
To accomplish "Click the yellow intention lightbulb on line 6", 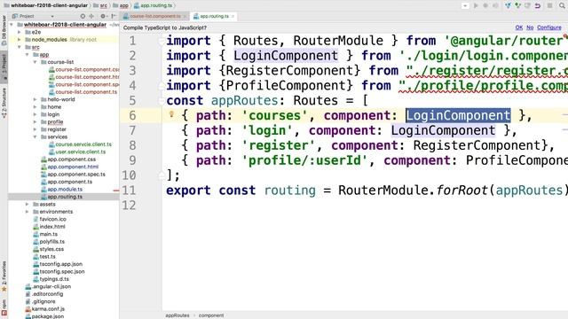I will point(171,114).
